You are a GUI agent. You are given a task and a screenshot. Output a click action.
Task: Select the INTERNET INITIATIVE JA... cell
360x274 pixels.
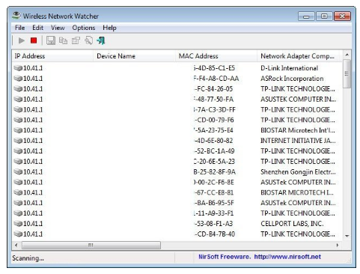pyautogui.click(x=298, y=141)
